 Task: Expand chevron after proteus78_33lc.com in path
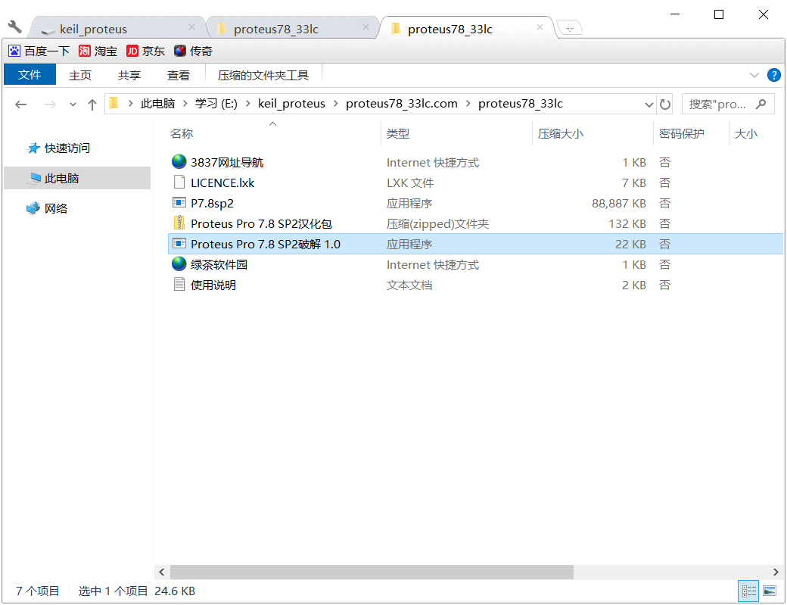[468, 104]
